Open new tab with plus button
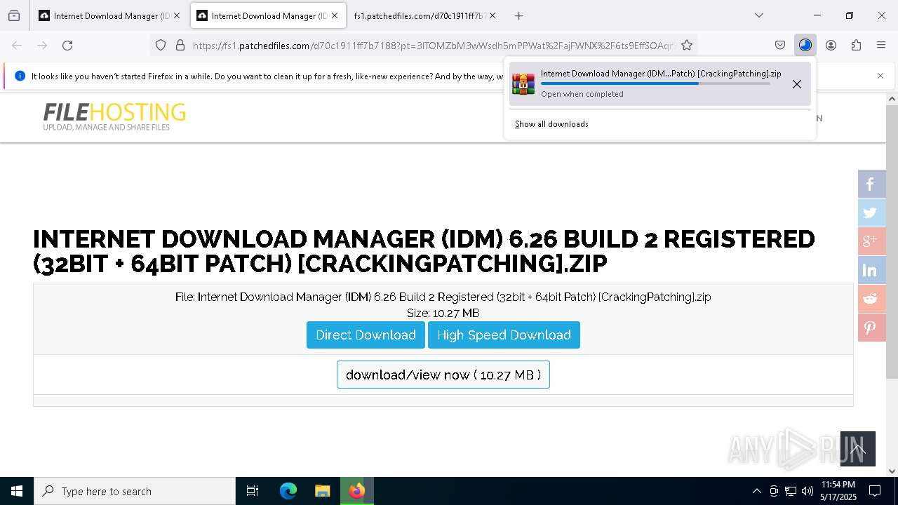 pos(518,15)
